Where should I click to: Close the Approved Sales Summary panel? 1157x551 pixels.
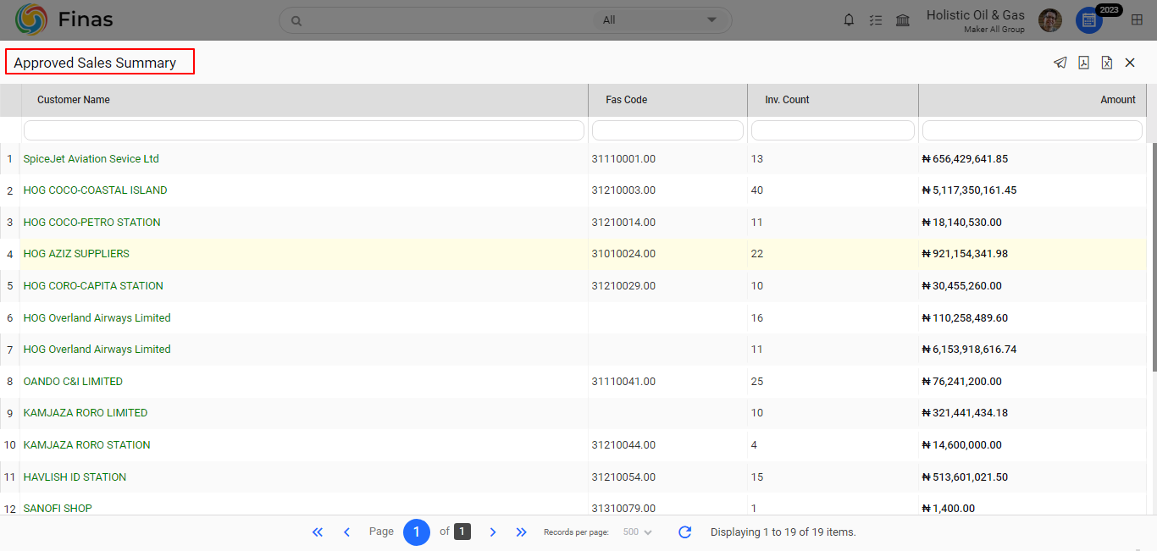point(1130,63)
